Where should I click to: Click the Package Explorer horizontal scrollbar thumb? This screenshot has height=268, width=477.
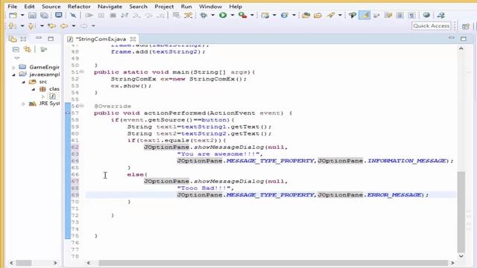point(24,263)
